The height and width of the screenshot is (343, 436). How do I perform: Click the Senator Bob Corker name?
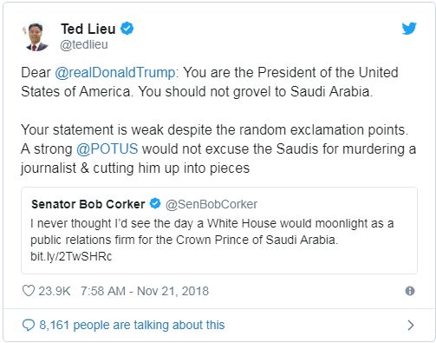coord(88,204)
